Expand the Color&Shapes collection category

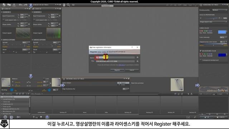[1, 99]
